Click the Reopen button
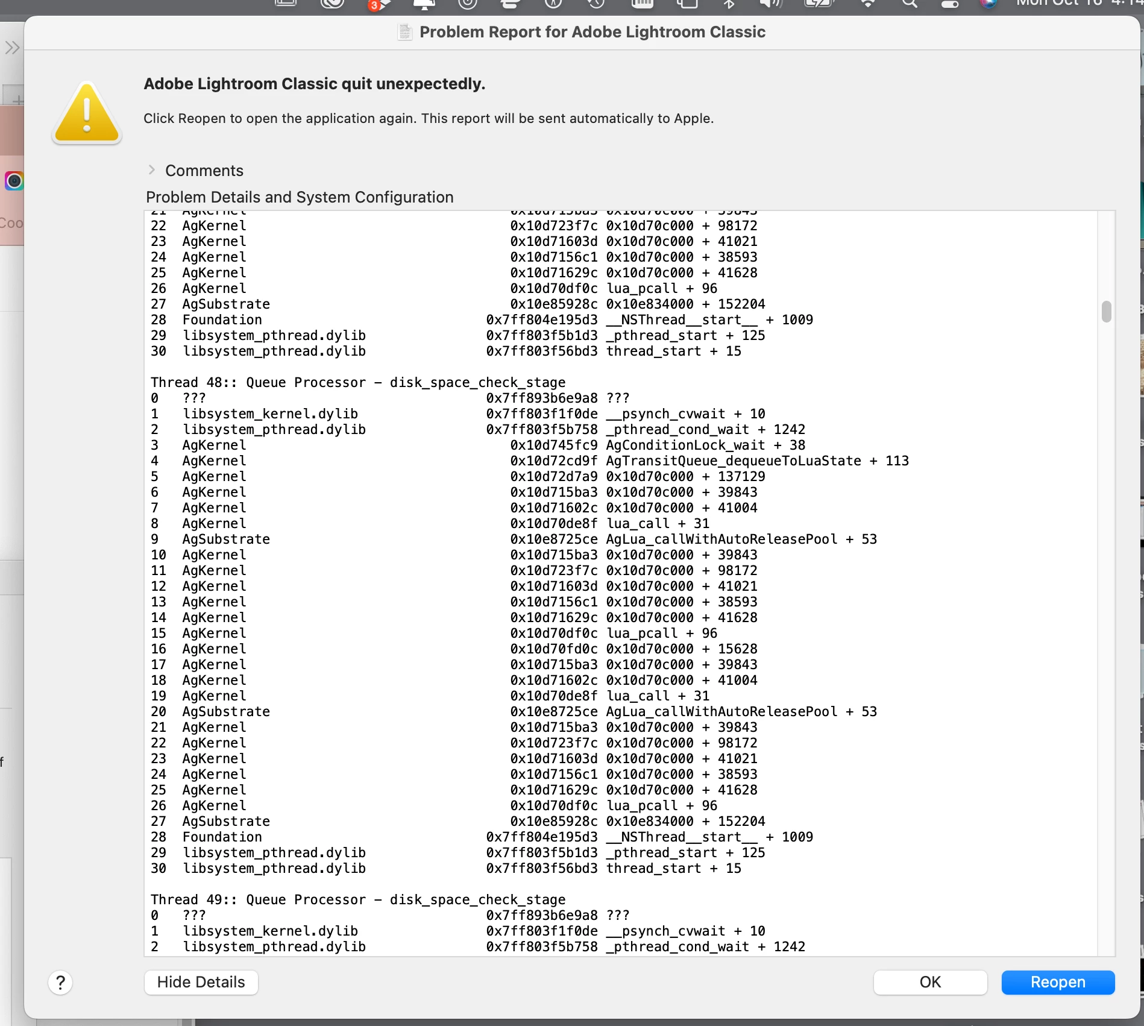Viewport: 1144px width, 1026px height. coord(1058,982)
